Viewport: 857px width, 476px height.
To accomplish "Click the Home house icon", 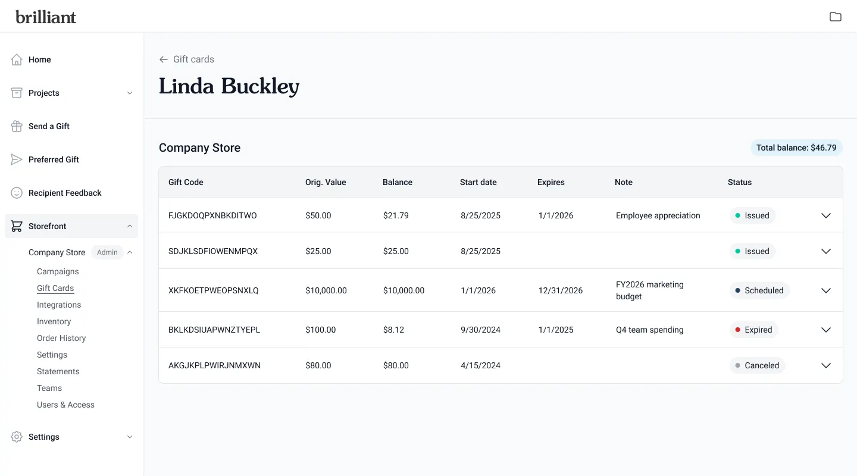I will click(17, 59).
